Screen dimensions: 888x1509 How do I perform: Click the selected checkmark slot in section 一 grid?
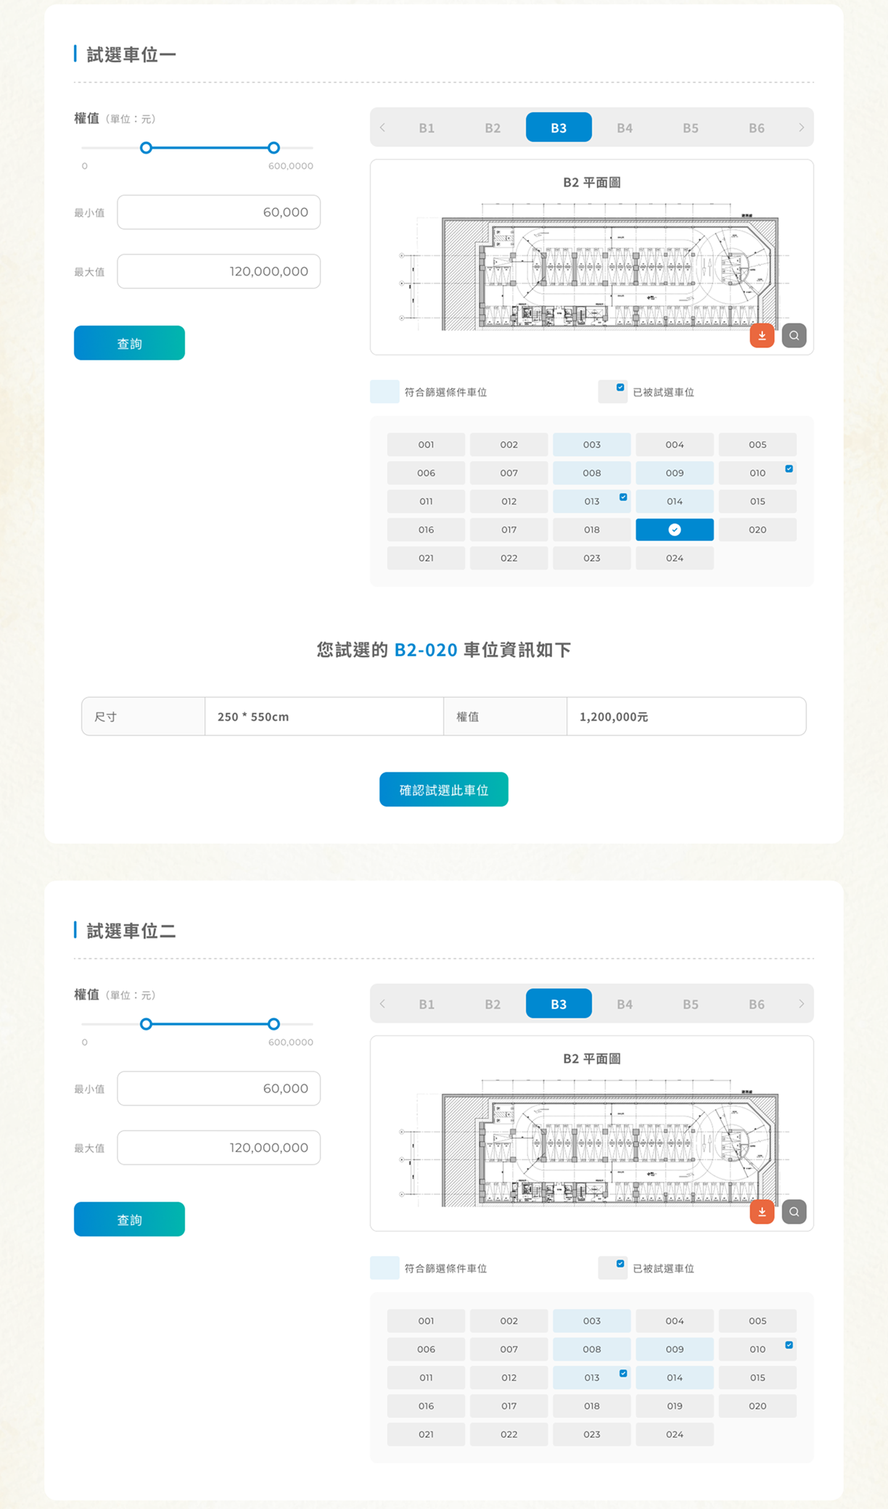(675, 530)
